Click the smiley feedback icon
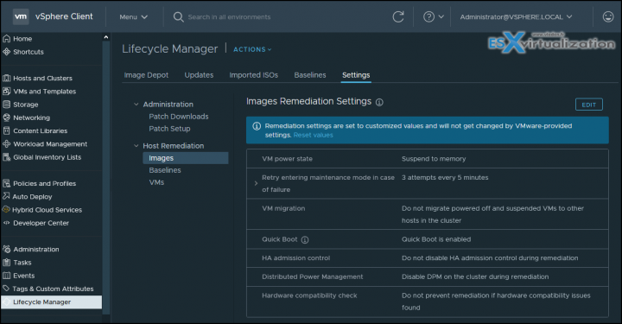This screenshot has width=622, height=324. pyautogui.click(x=607, y=16)
